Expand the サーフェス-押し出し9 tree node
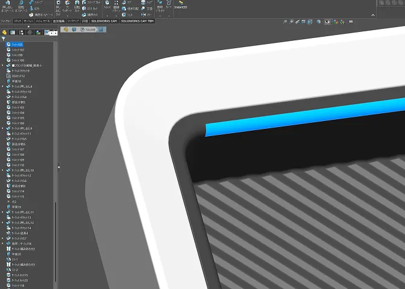 [x=3, y=128]
